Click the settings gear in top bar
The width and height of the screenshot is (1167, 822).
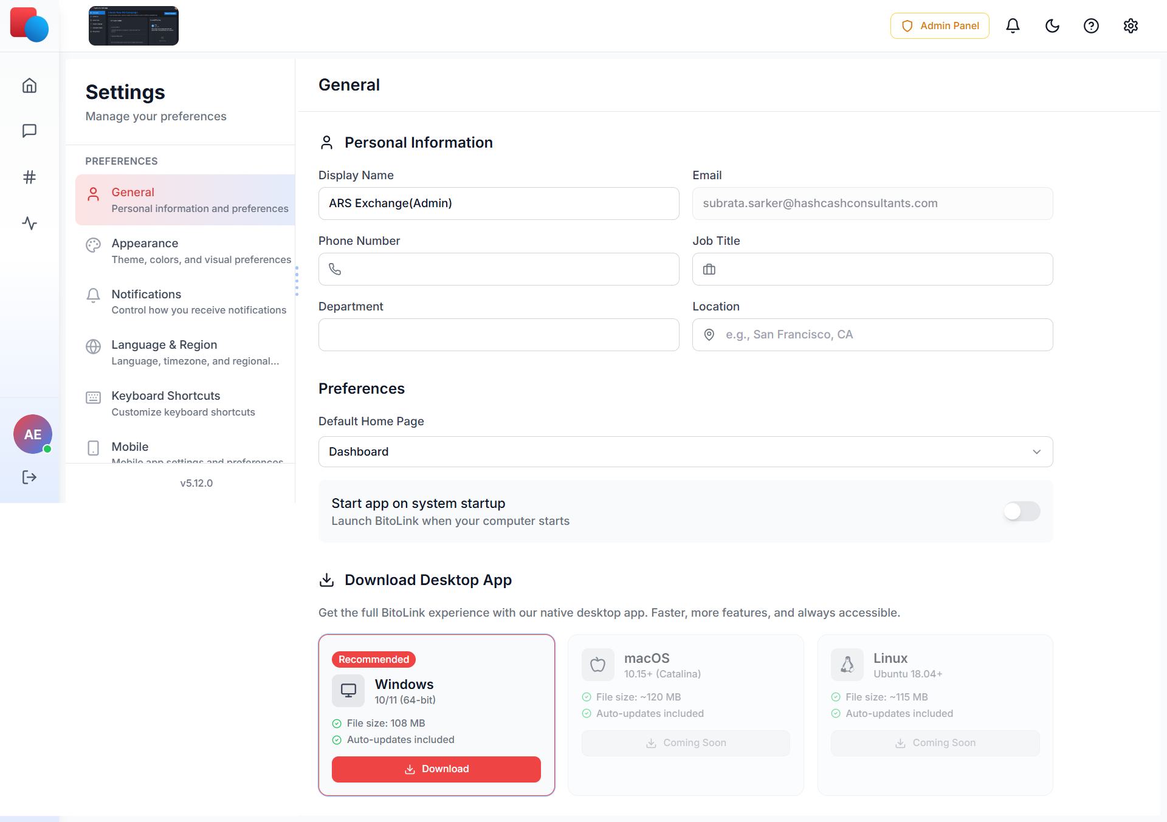(x=1131, y=26)
